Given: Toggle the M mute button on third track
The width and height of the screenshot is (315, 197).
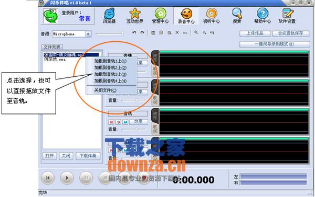Looking at the screenshot, I should [125, 122].
